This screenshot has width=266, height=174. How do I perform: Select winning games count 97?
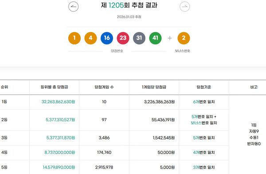104,120
